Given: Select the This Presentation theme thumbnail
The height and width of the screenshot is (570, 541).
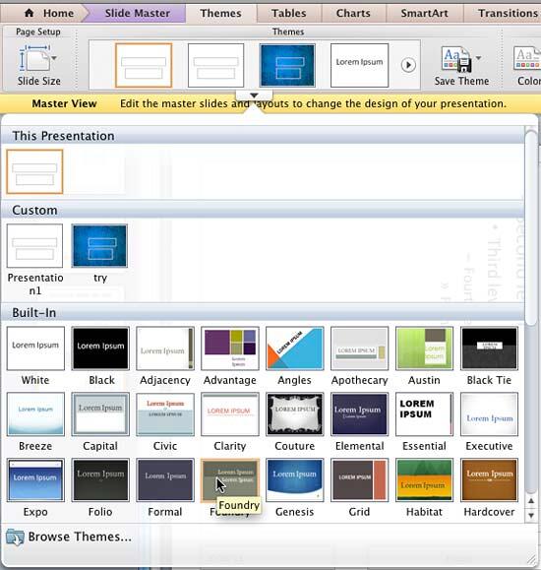Looking at the screenshot, I should (x=34, y=171).
